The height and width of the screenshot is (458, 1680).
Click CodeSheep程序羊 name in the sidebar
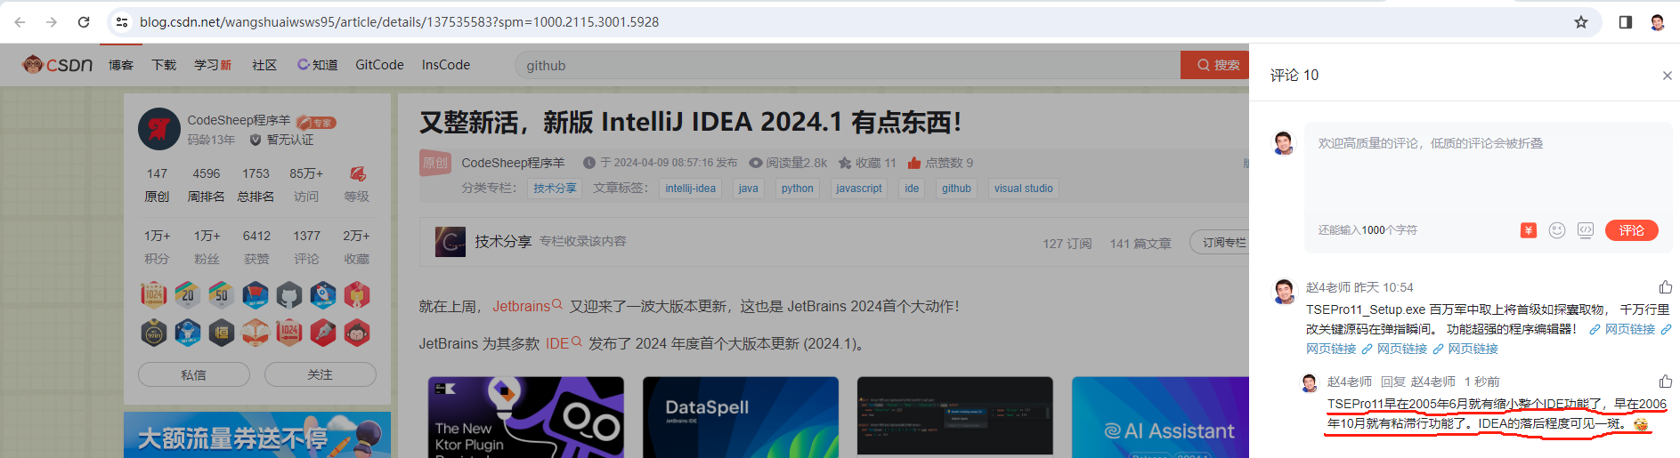click(239, 120)
